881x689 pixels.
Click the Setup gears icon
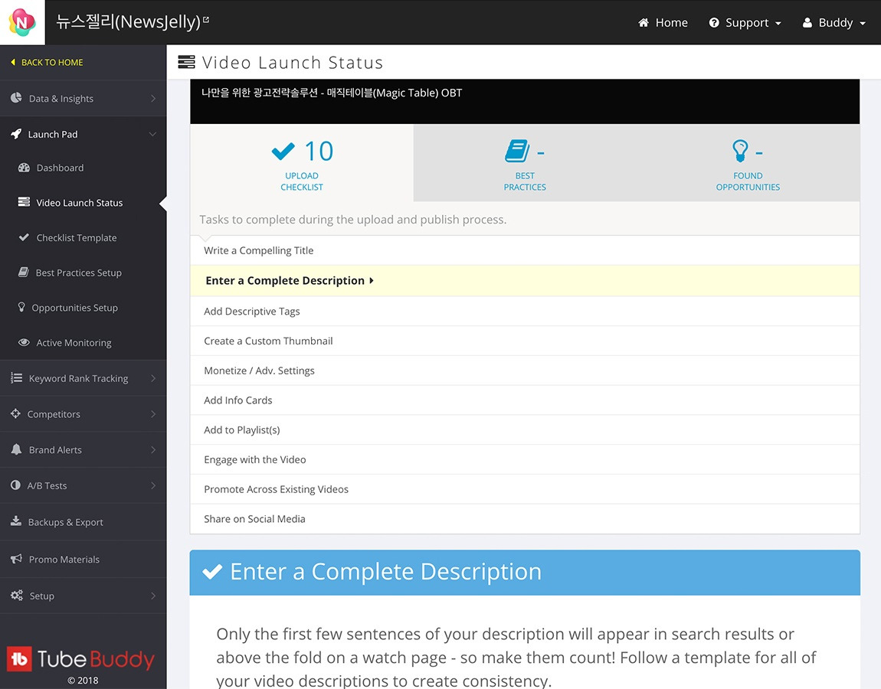(x=16, y=596)
